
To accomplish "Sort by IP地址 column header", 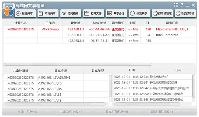I will 76,23.
